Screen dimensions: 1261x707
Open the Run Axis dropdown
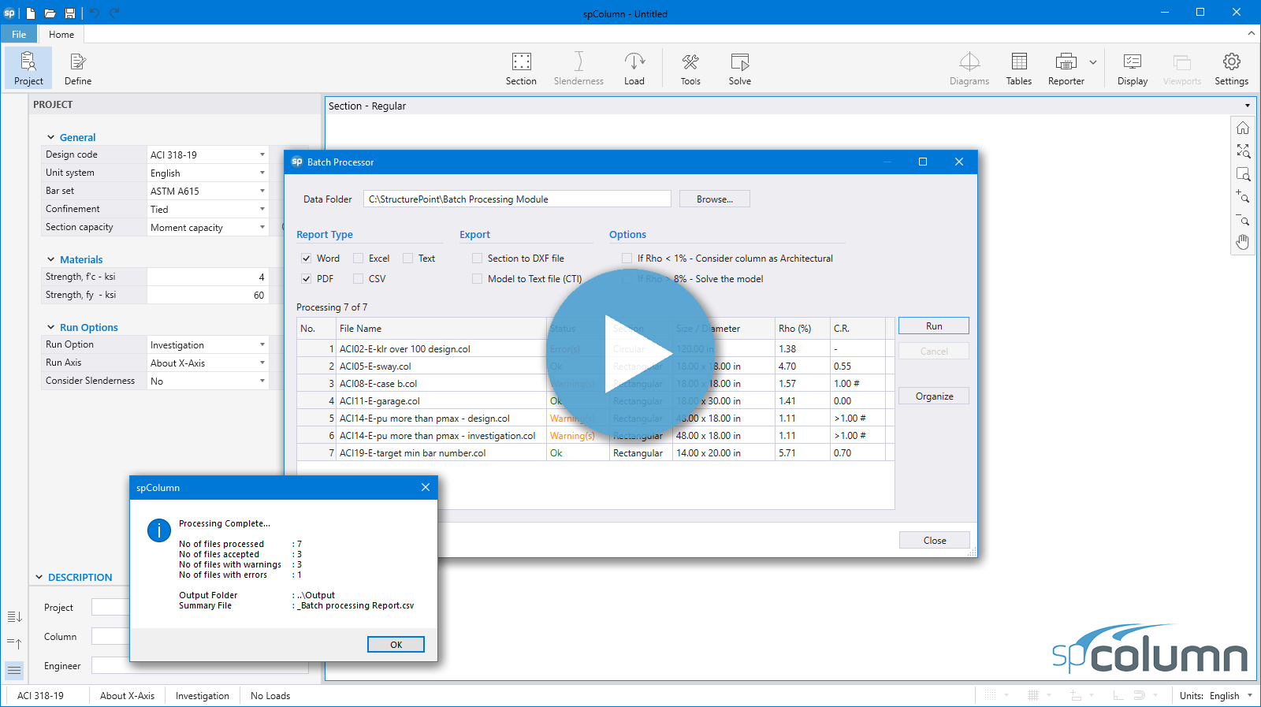click(208, 363)
